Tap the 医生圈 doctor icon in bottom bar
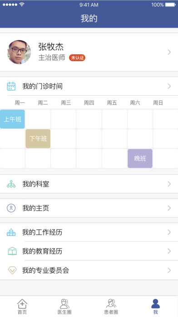178x317 pixels. pyautogui.click(x=64, y=304)
